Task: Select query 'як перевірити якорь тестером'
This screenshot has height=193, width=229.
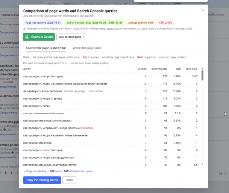Action: pyautogui.click(x=42, y=91)
